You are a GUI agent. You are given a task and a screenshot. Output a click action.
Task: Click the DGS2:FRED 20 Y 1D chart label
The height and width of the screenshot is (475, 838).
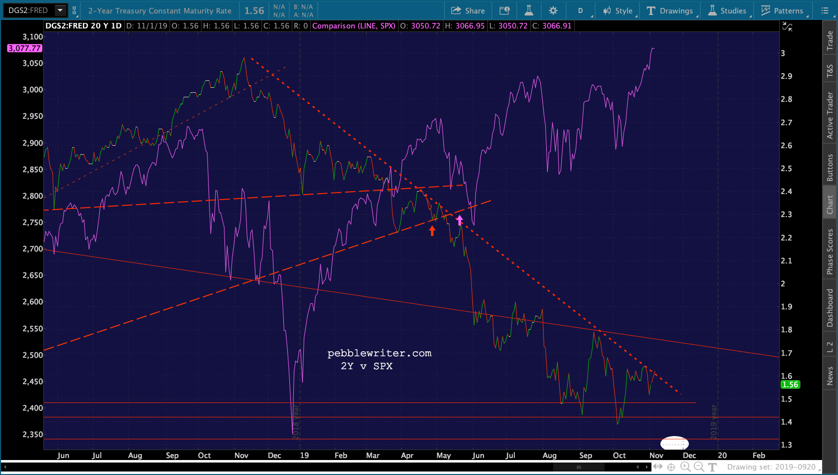click(83, 26)
